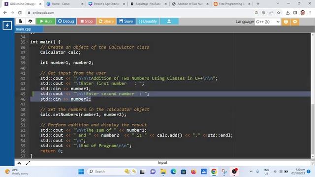Open the Teams chat taskbar icon
Screen dimensions: 315x177
pyautogui.click(x=153, y=172)
